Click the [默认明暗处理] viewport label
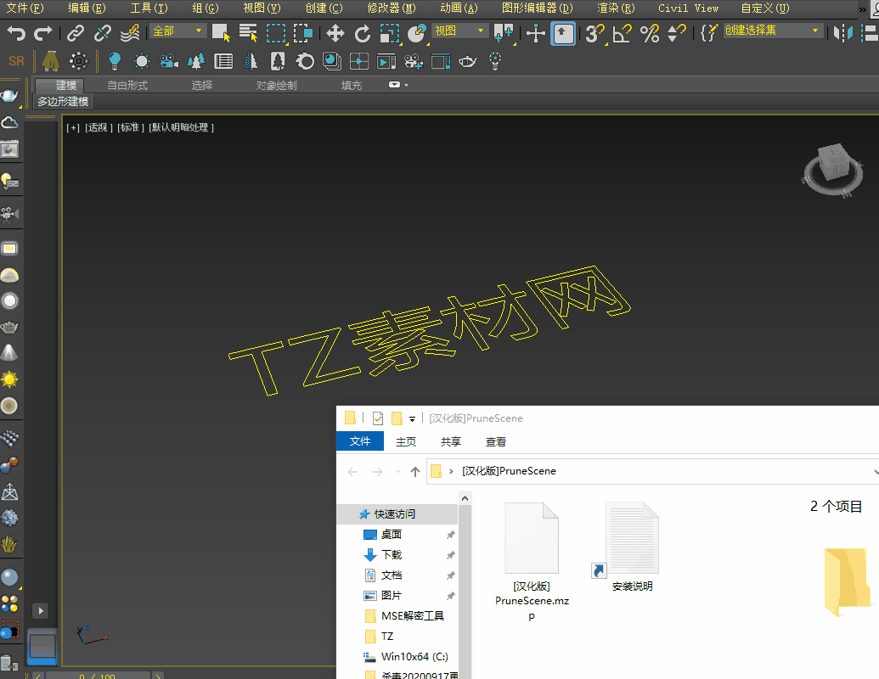 [181, 127]
